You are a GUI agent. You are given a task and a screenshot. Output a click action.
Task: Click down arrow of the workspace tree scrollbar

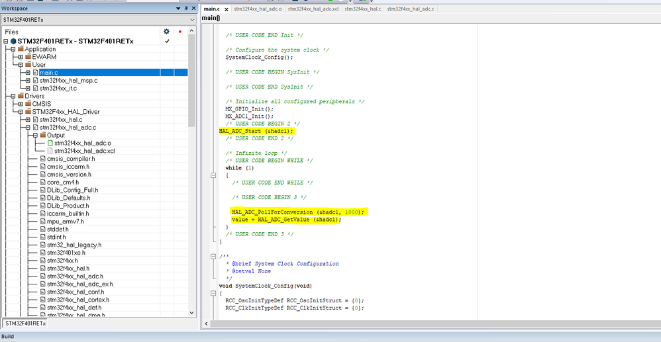pyautogui.click(x=192, y=314)
